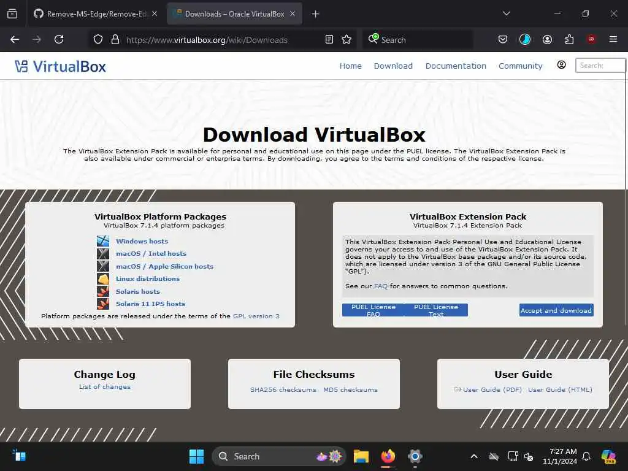Reload the page with the refresh icon
The height and width of the screenshot is (471, 628).
point(59,39)
